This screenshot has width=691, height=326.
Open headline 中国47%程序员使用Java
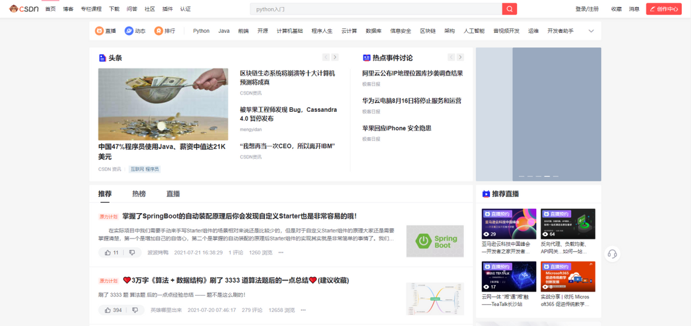pyautogui.click(x=162, y=151)
